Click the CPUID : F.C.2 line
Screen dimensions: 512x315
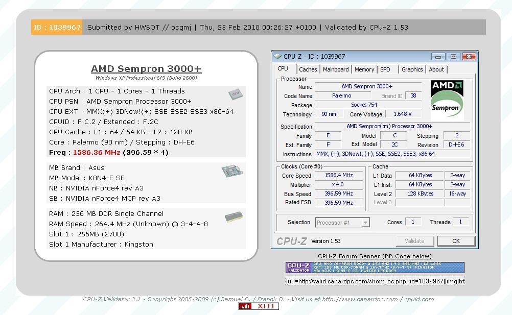point(104,122)
